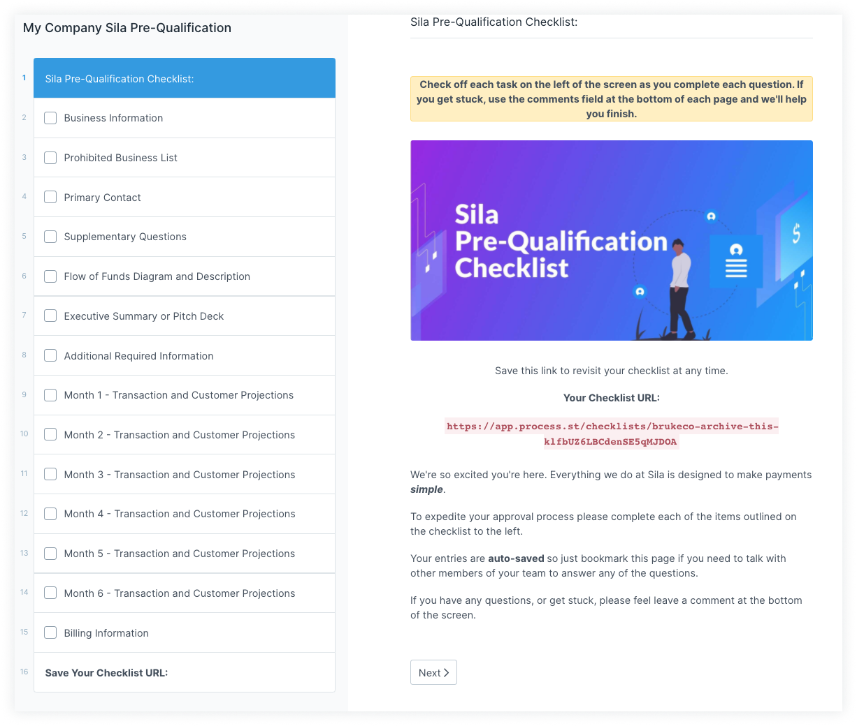Click the yellow instruction notice box
This screenshot has height=726, width=857.
point(612,98)
